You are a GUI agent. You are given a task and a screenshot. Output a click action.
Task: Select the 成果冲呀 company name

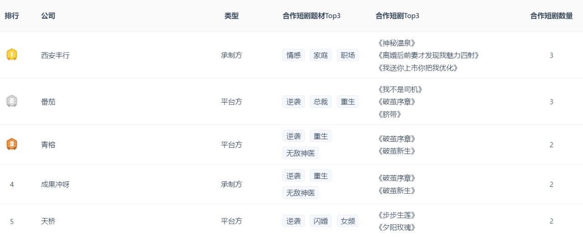(x=55, y=185)
